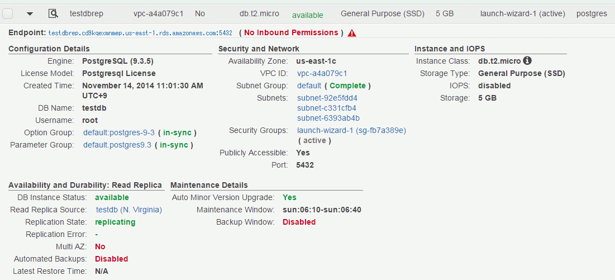Image resolution: width=615 pixels, height=280 pixels.
Task: Open parameter group default.postgres9.3
Action: point(117,145)
